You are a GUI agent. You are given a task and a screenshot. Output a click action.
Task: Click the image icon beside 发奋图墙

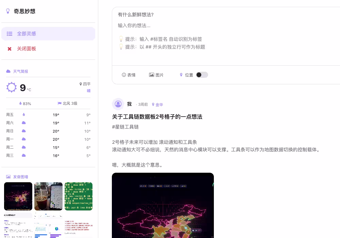coord(8,177)
